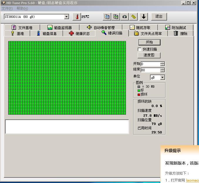199x183 pixels.
Task: Click the 25℃ temperature reading
Action: coord(85,17)
